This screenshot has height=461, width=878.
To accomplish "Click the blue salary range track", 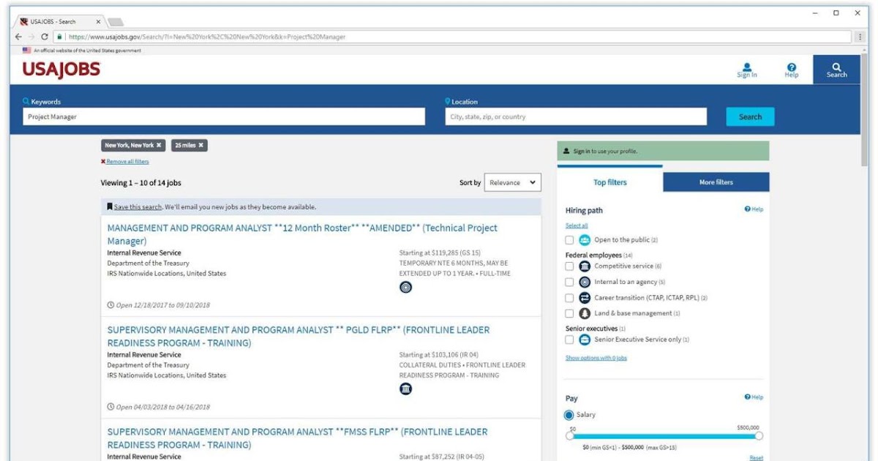I will [664, 436].
